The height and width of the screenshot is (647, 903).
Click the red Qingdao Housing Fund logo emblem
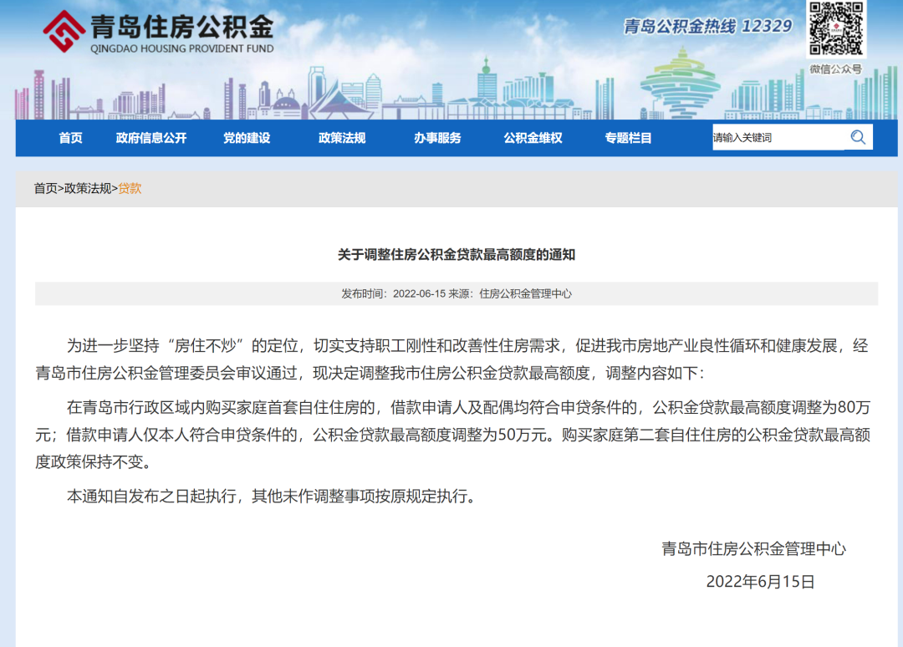(x=64, y=31)
